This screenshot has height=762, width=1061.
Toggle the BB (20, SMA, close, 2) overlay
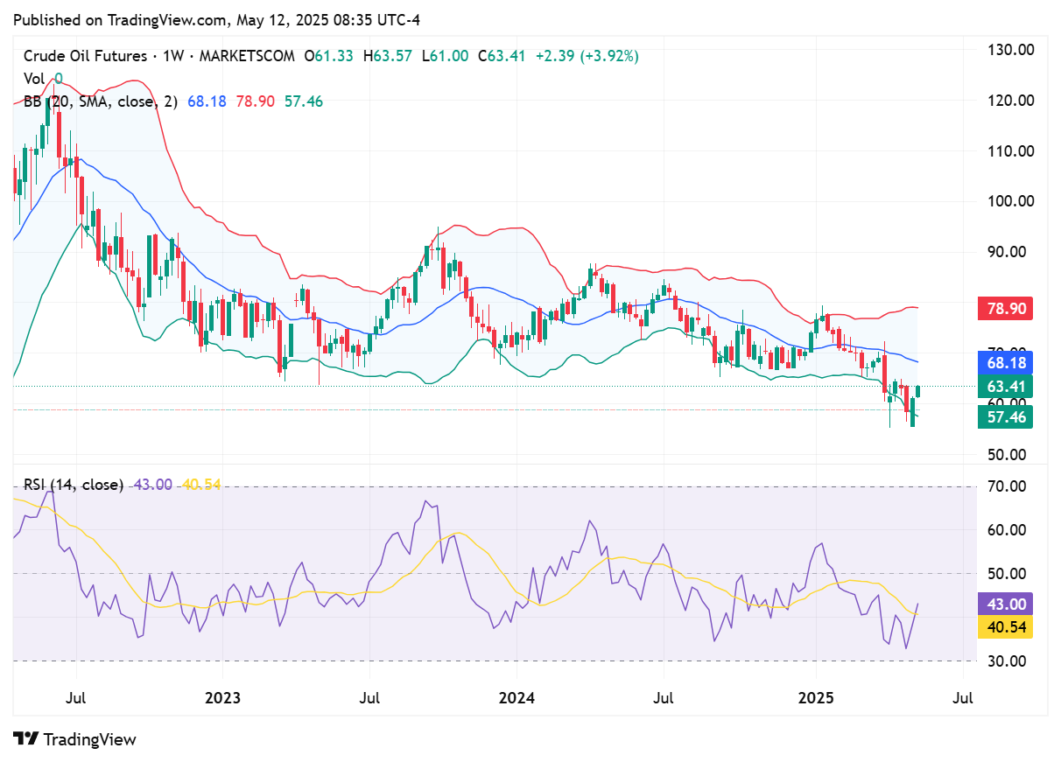click(101, 101)
